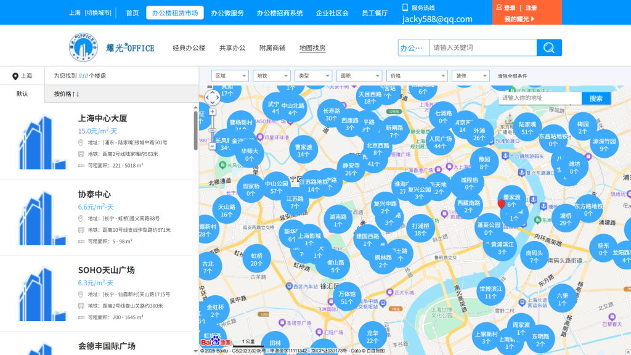
Task: Expand the 办公… search category selector
Action: 413,48
